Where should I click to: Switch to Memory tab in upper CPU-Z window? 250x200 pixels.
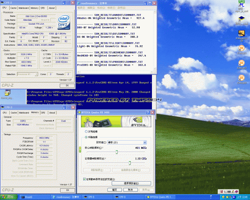pos(34,8)
